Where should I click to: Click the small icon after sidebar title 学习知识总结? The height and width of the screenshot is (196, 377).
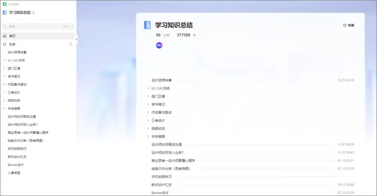coord(34,13)
